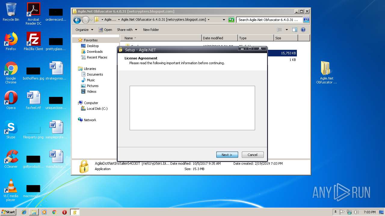Image resolution: width=385 pixels, height=216 pixels.
Task: Refresh the Explorer address bar
Action: pyautogui.click(x=231, y=20)
